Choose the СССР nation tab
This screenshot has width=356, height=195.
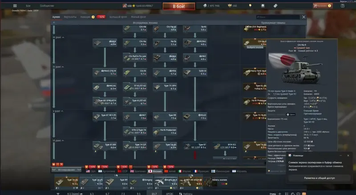point(122,171)
